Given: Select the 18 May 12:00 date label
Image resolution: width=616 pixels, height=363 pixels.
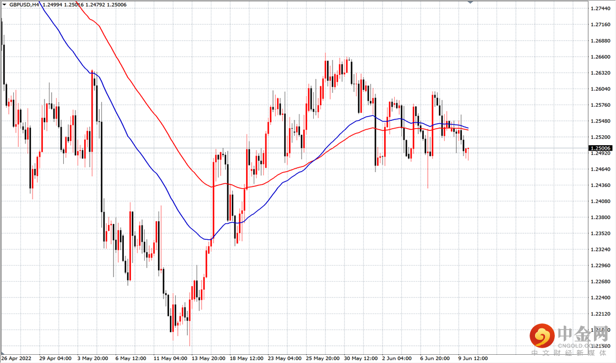Looking at the screenshot, I should coord(246,358).
